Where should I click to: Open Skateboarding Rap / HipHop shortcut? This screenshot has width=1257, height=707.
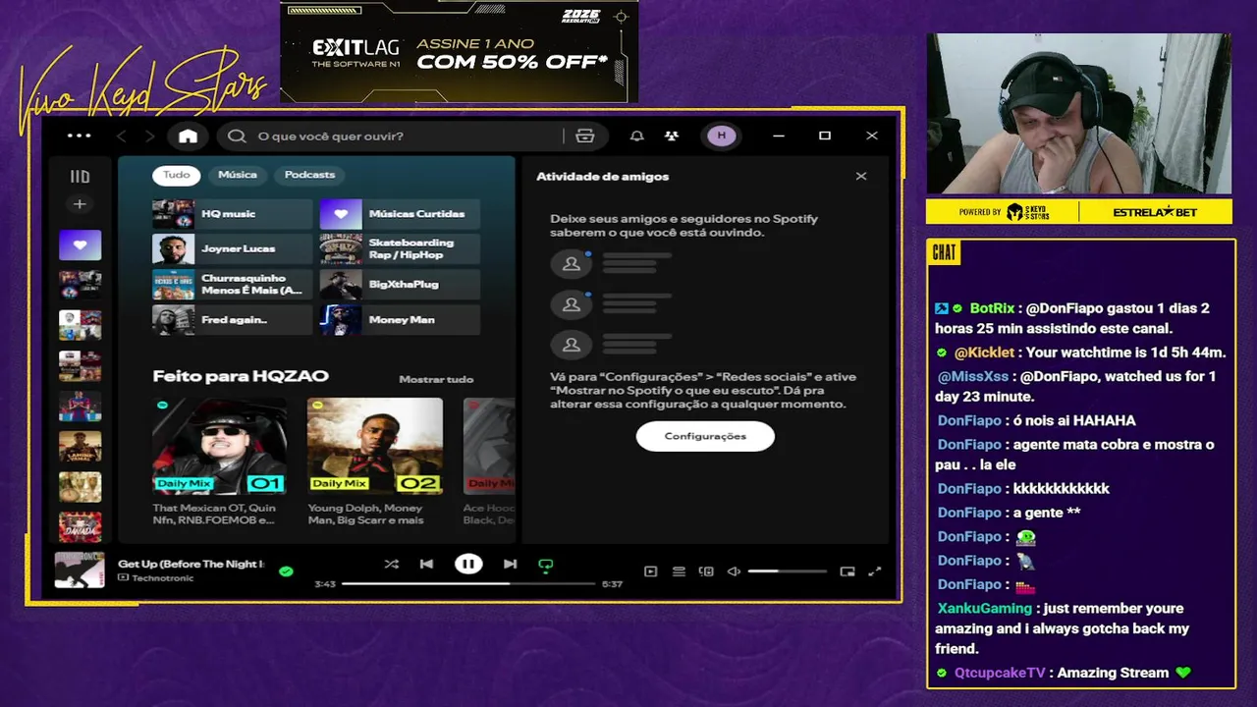pos(400,249)
